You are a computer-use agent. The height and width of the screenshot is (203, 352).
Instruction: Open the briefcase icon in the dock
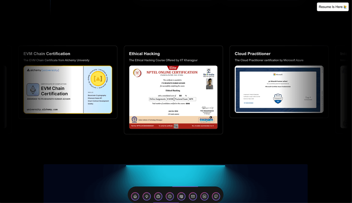click(x=158, y=196)
